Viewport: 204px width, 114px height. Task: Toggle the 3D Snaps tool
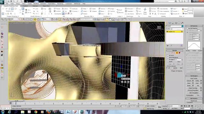click(64, 19)
